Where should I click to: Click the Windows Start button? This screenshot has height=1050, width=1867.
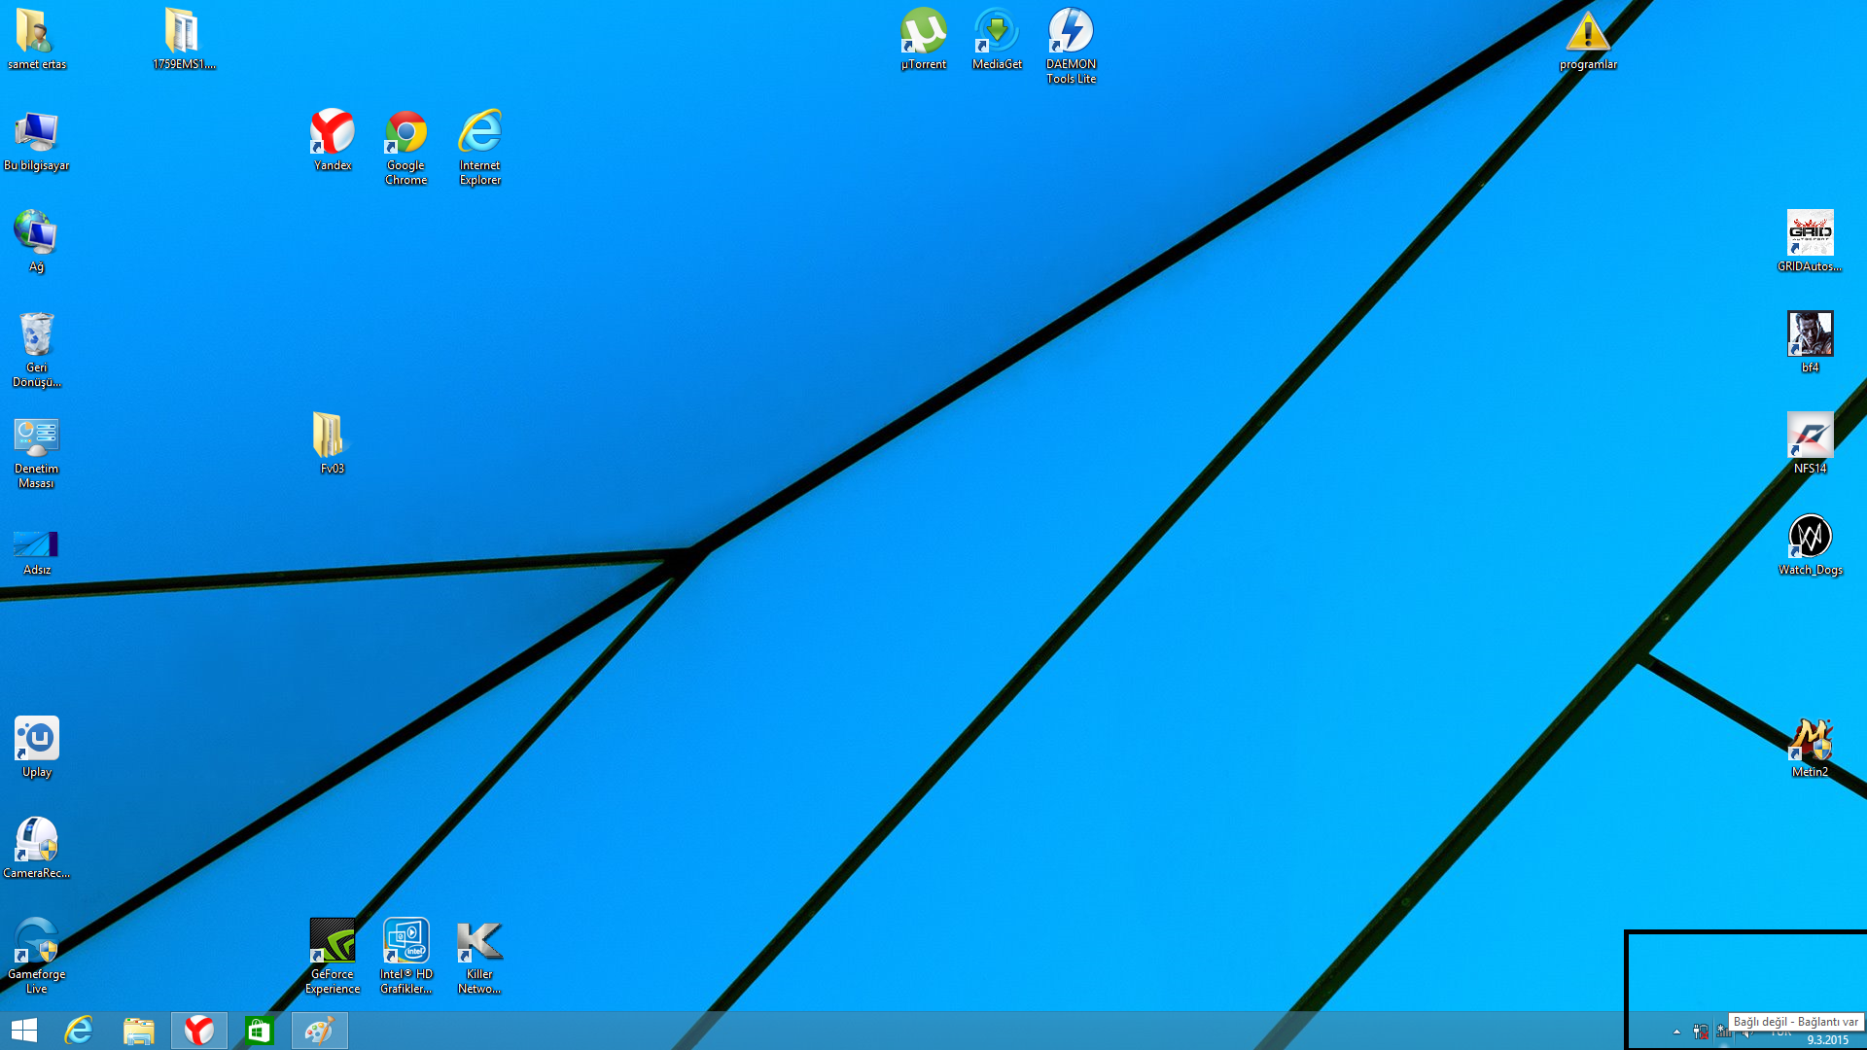(24, 1031)
